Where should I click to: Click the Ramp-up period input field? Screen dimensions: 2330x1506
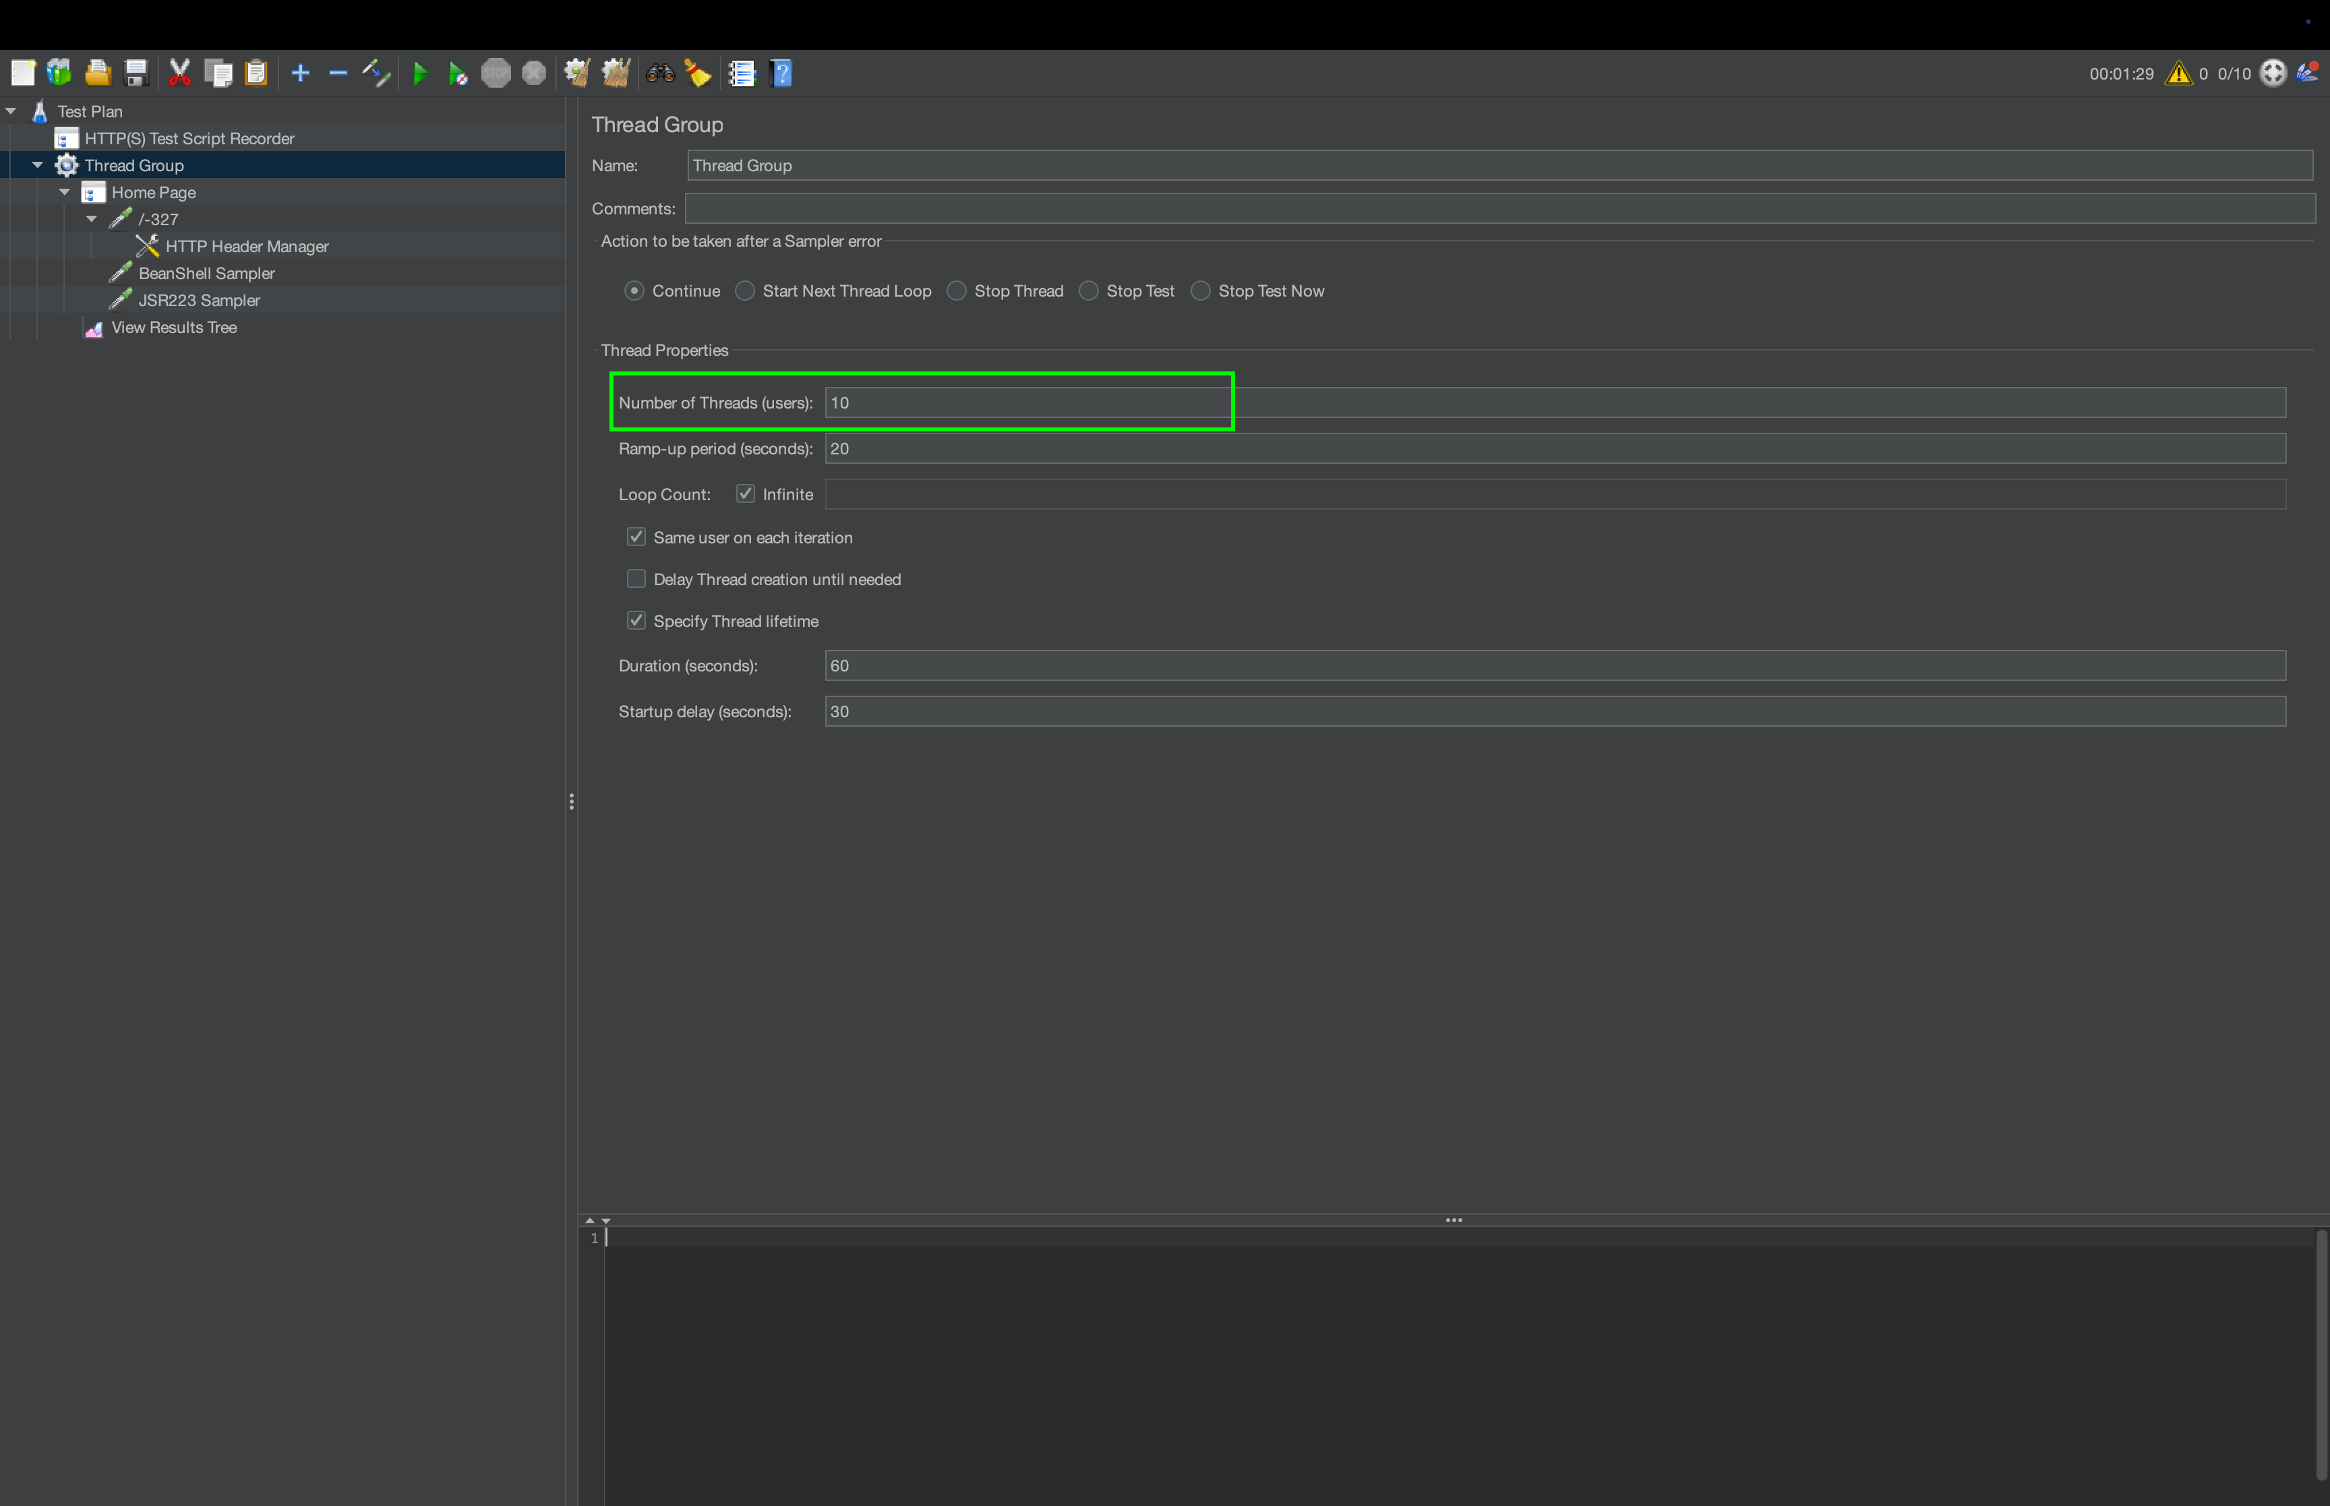1555,449
